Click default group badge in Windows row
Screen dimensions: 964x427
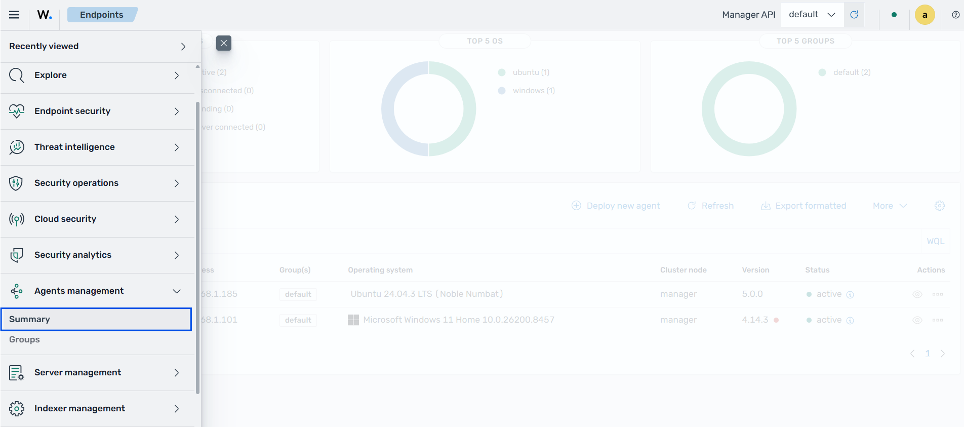[298, 320]
